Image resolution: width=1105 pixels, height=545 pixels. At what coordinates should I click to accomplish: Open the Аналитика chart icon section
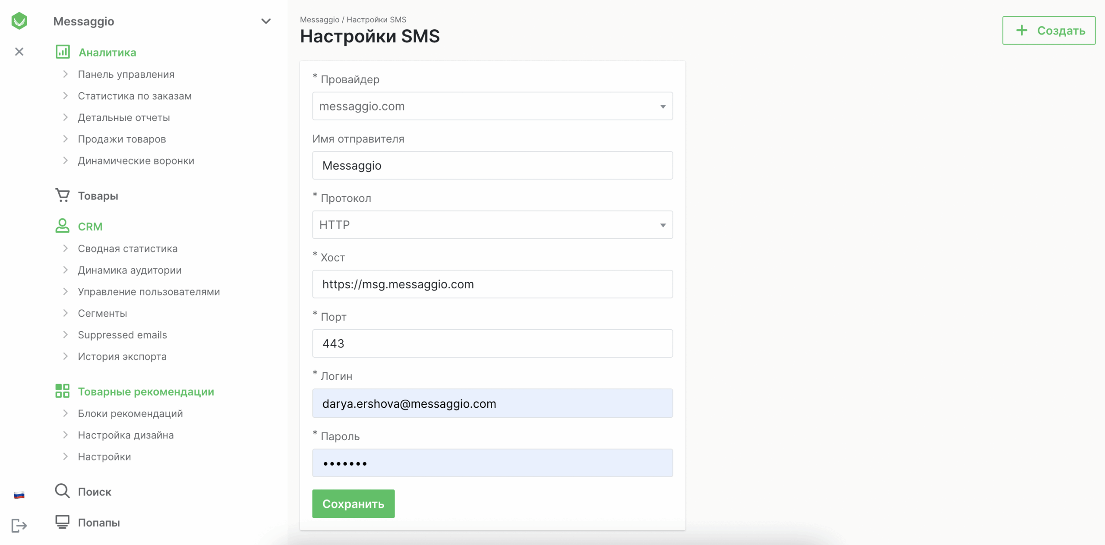click(x=63, y=52)
